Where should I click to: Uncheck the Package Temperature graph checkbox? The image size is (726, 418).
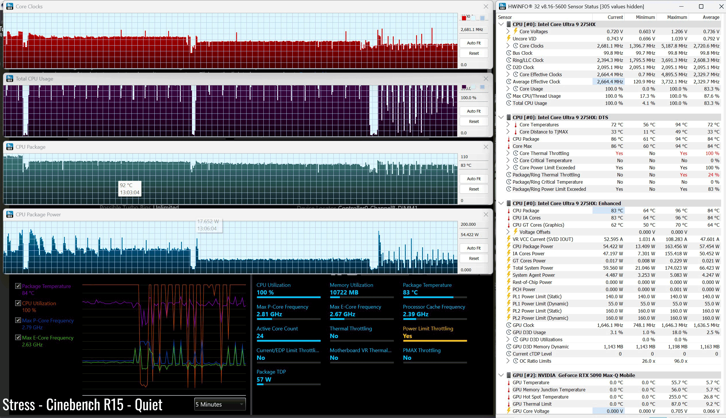[18, 286]
